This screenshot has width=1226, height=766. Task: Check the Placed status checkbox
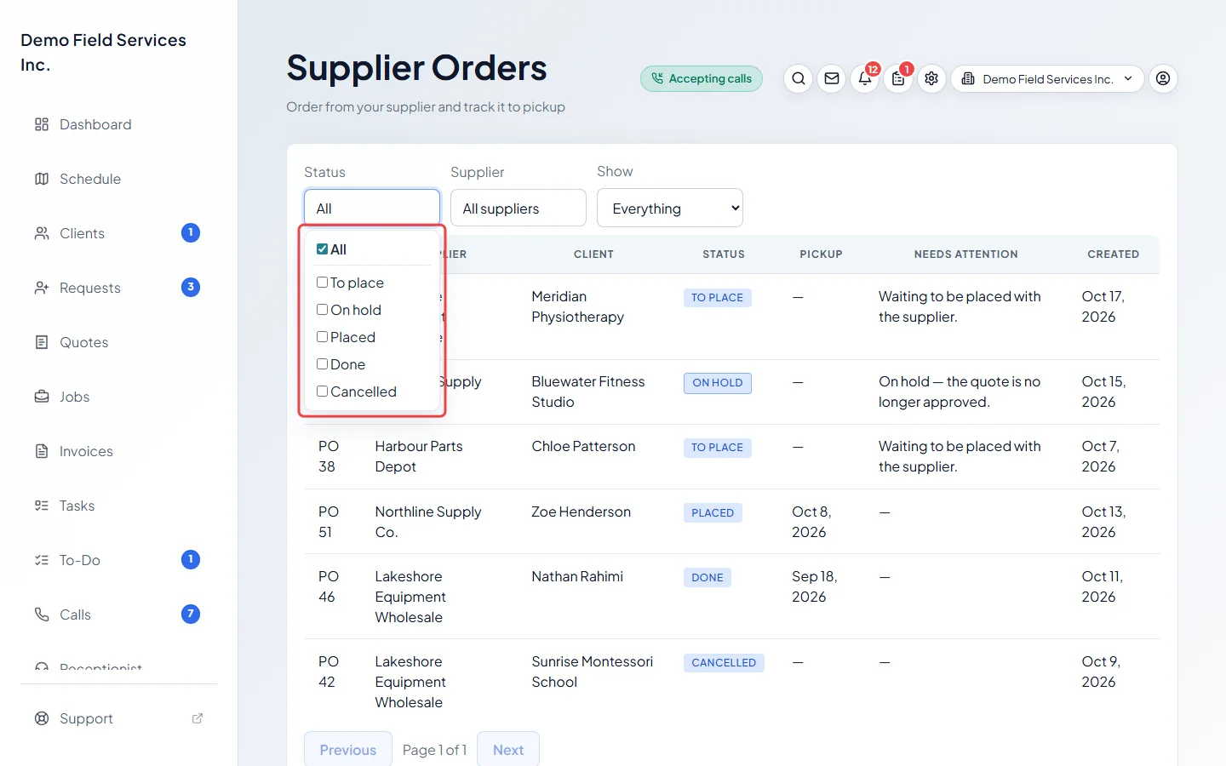coord(322,336)
